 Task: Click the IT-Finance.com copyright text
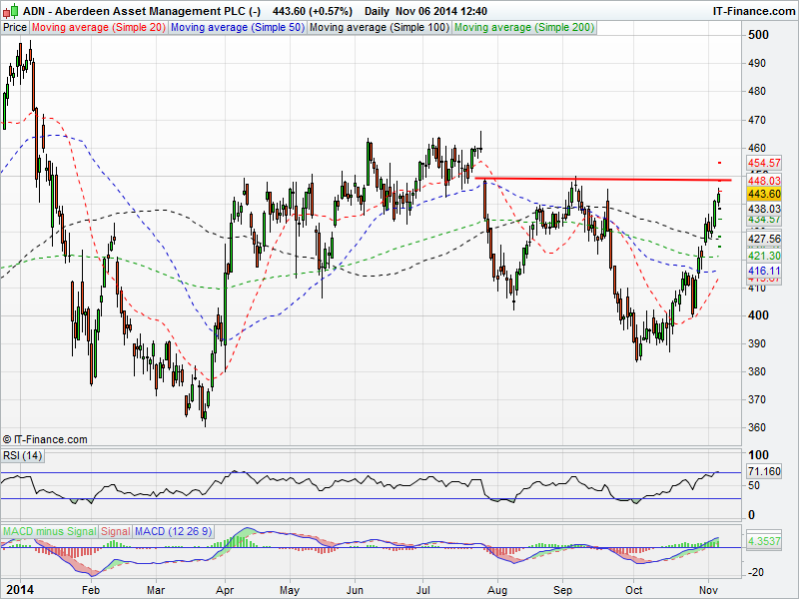(x=46, y=439)
